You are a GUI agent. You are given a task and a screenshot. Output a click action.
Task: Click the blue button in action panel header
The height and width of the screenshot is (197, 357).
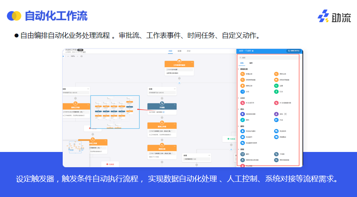click(293, 51)
